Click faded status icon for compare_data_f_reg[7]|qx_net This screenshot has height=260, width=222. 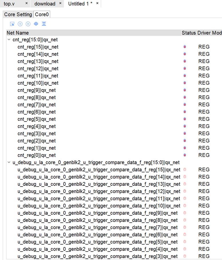(185, 227)
